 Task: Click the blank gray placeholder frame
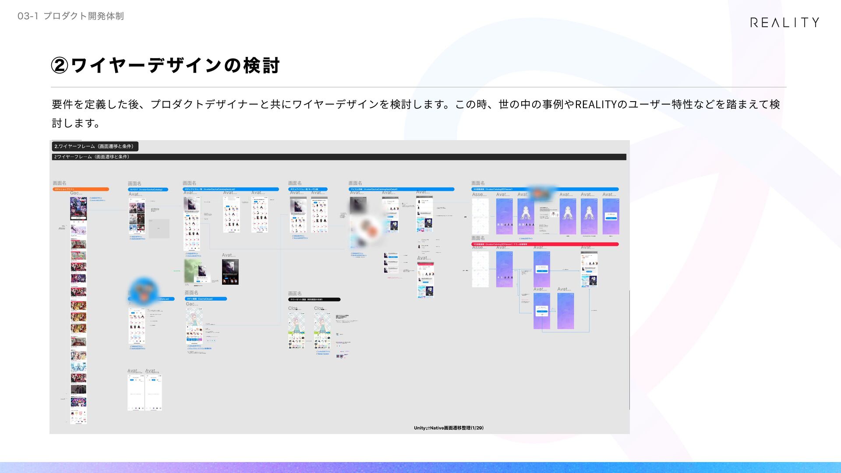[159, 228]
